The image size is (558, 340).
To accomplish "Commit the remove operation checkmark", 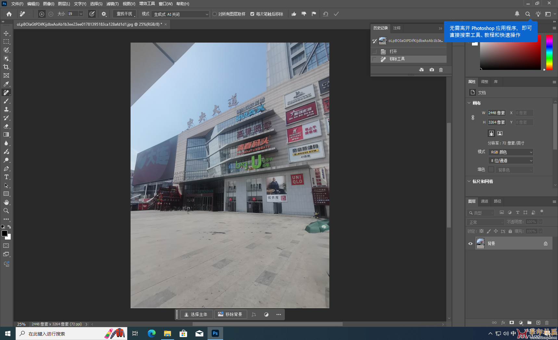I will click(x=336, y=14).
